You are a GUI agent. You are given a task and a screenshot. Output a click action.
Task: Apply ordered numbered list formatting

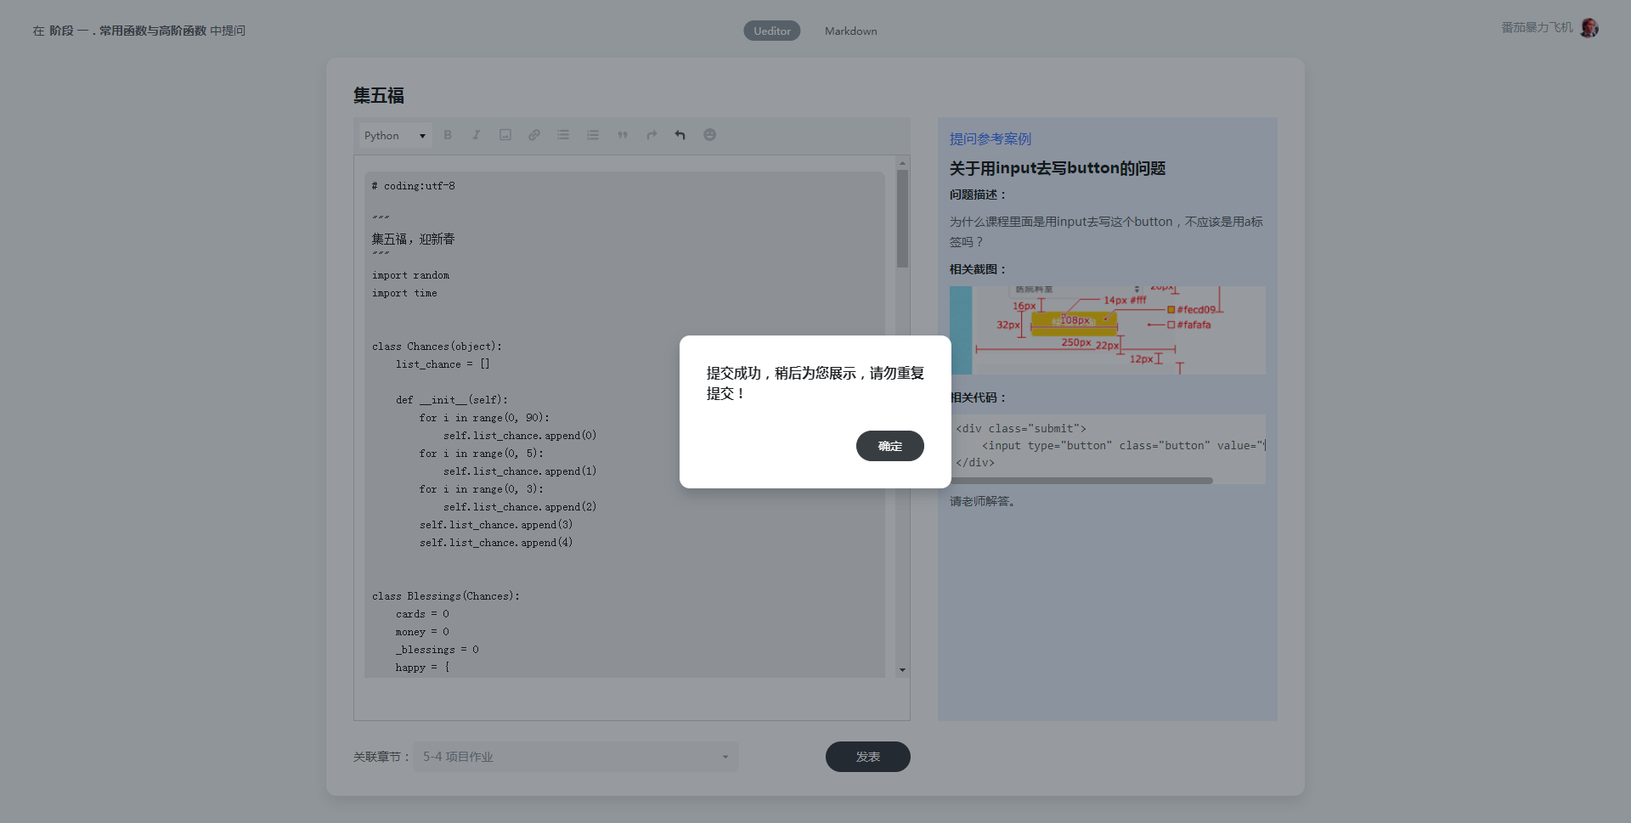point(593,135)
